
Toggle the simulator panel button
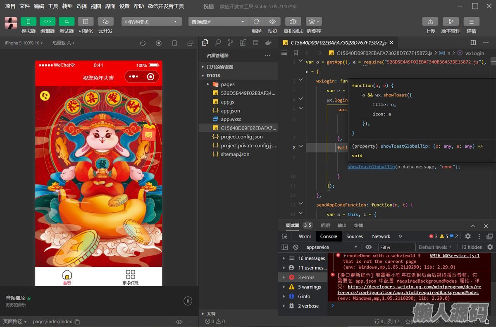click(29, 22)
